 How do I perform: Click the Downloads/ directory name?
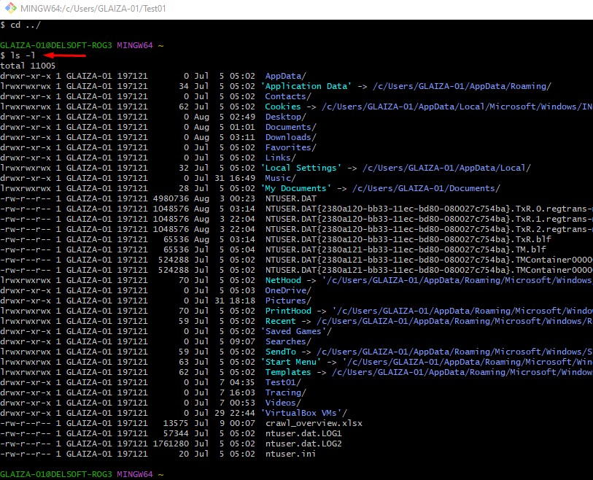pyautogui.click(x=290, y=137)
